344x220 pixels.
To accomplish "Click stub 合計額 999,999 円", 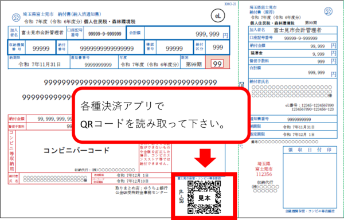I will (x=292, y=72).
